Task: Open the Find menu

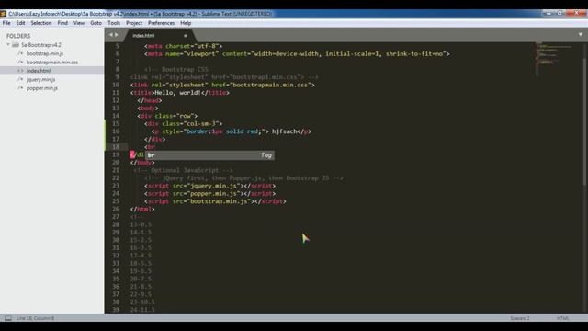Action: (62, 23)
